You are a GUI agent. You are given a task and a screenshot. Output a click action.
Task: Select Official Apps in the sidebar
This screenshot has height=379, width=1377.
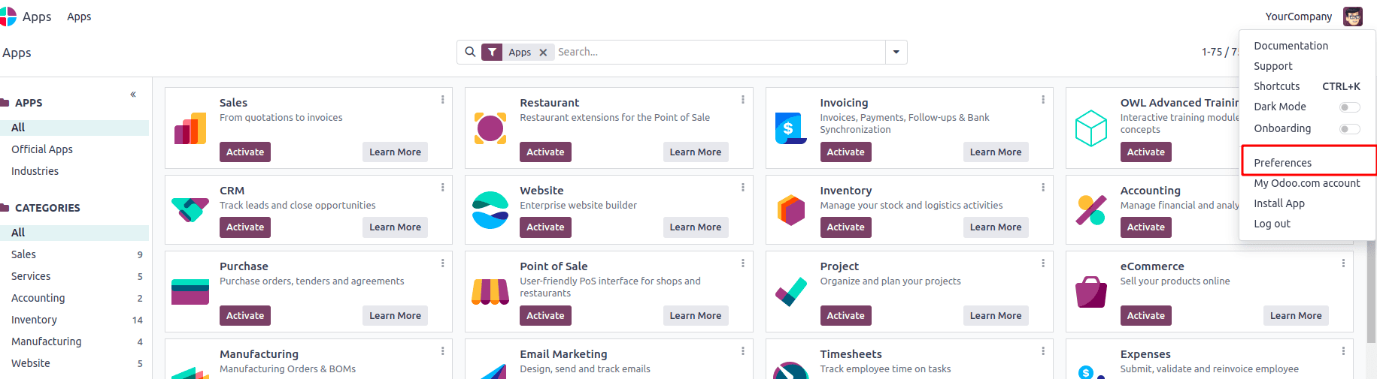[x=42, y=149]
